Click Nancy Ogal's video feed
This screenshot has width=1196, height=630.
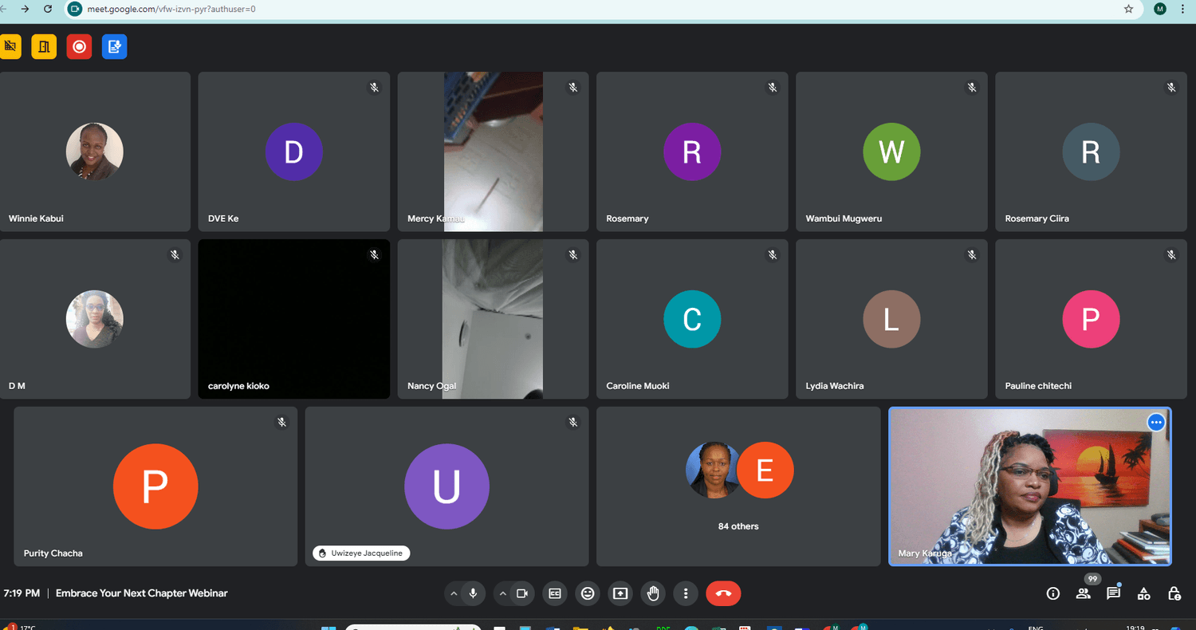[493, 319]
